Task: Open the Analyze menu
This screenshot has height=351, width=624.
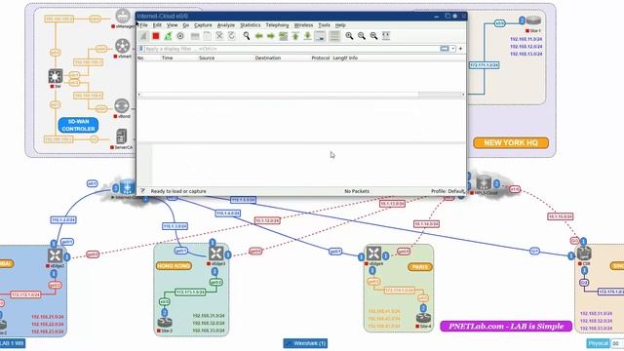Action: [x=226, y=25]
